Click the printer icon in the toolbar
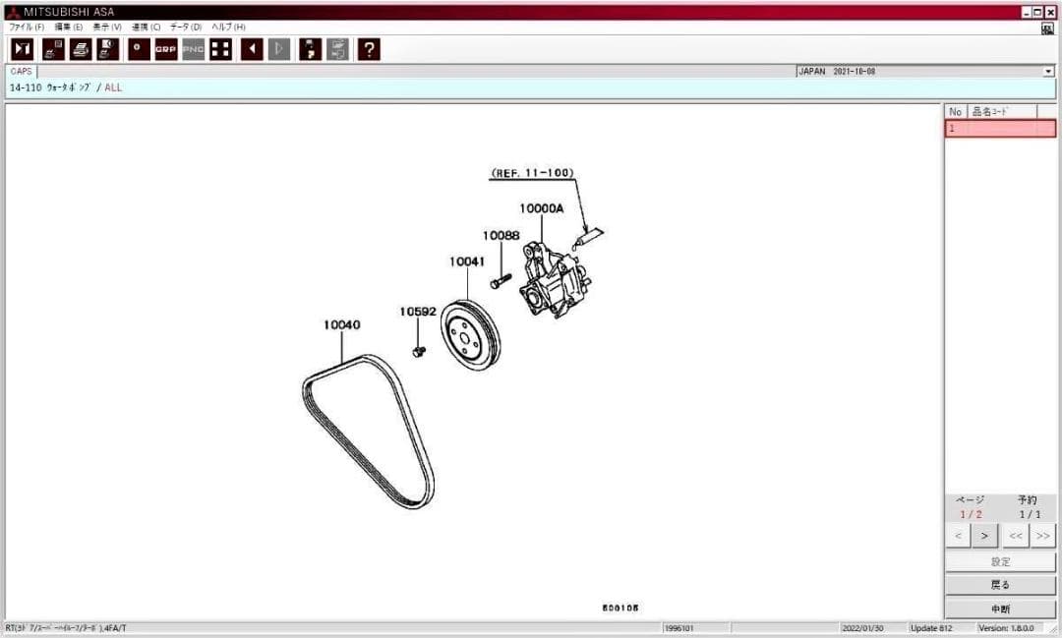 tap(81, 49)
